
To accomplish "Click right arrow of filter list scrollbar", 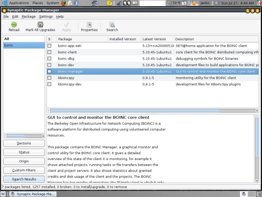I will pyautogui.click(x=43, y=136).
